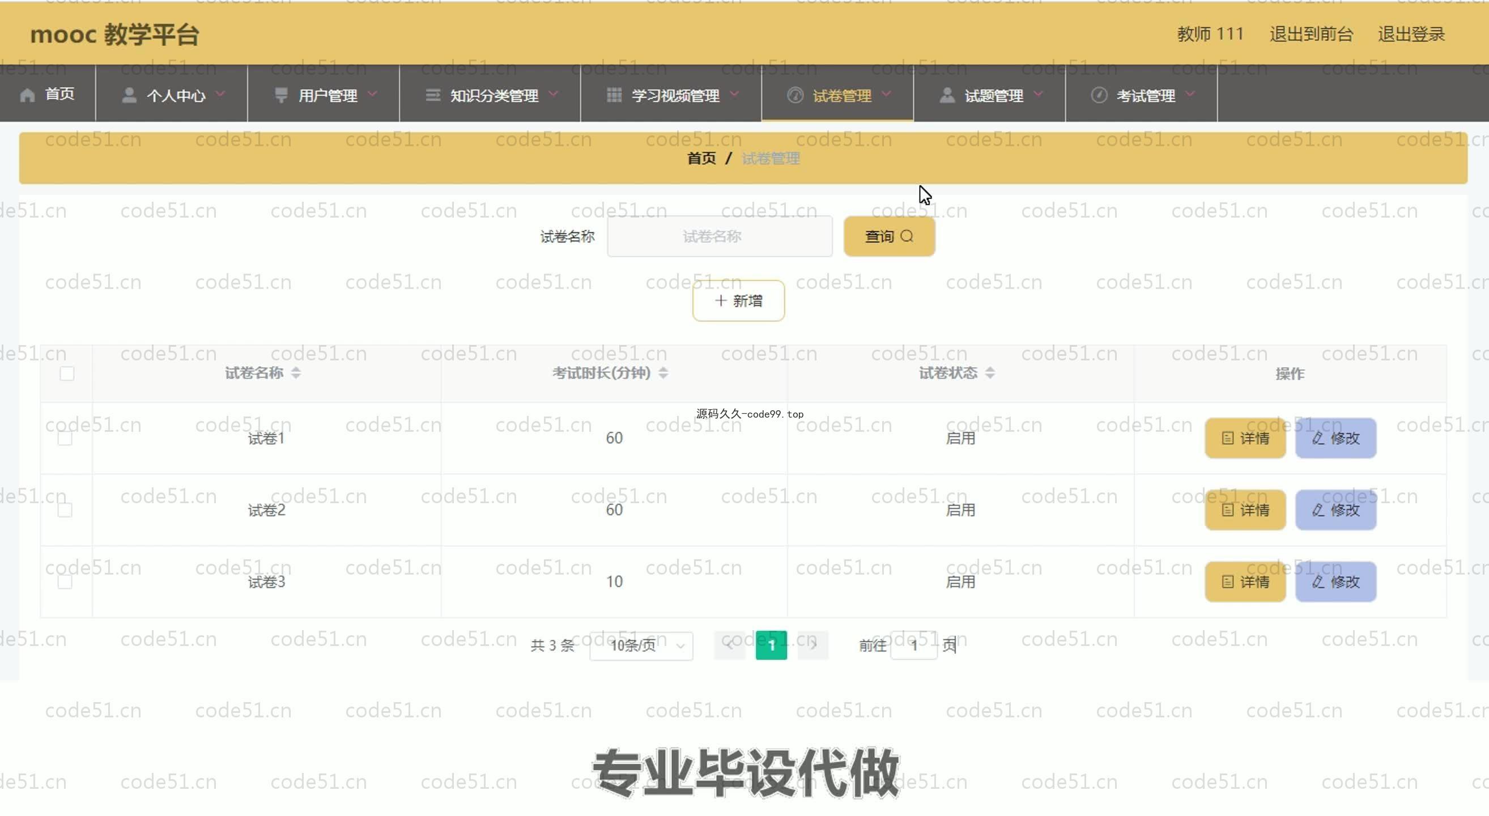Image resolution: width=1489 pixels, height=816 pixels.
Task: Click 退出登录 link
Action: pos(1411,34)
